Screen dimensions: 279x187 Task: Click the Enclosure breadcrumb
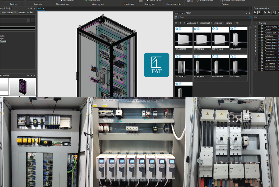218,23
